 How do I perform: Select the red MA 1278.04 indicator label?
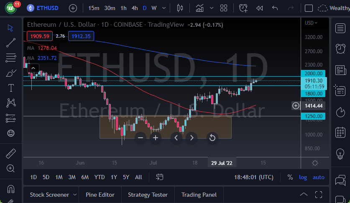pos(42,48)
